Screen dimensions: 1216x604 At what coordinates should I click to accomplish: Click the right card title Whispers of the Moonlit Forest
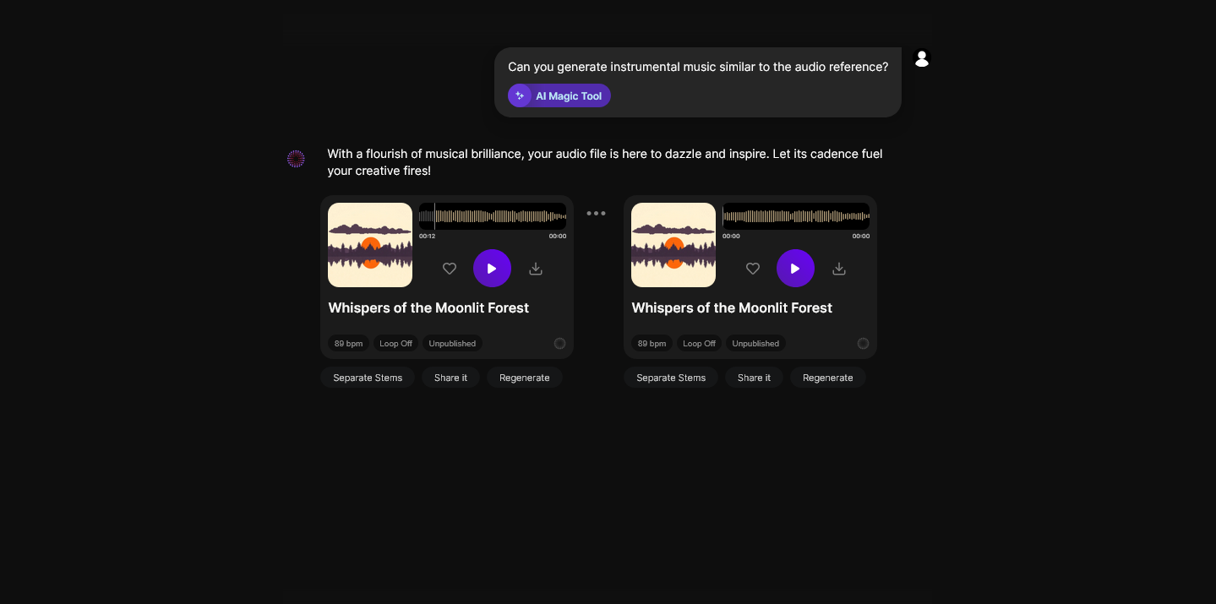tap(732, 308)
